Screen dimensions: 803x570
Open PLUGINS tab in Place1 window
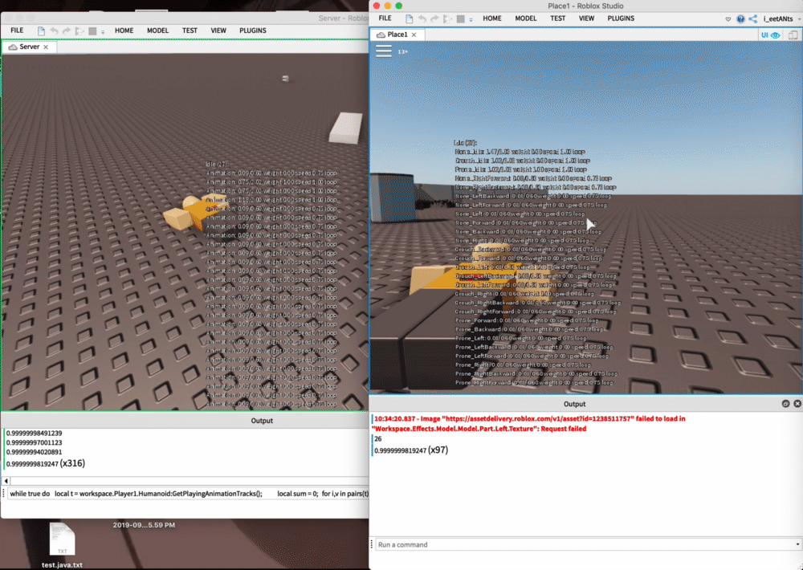point(621,18)
